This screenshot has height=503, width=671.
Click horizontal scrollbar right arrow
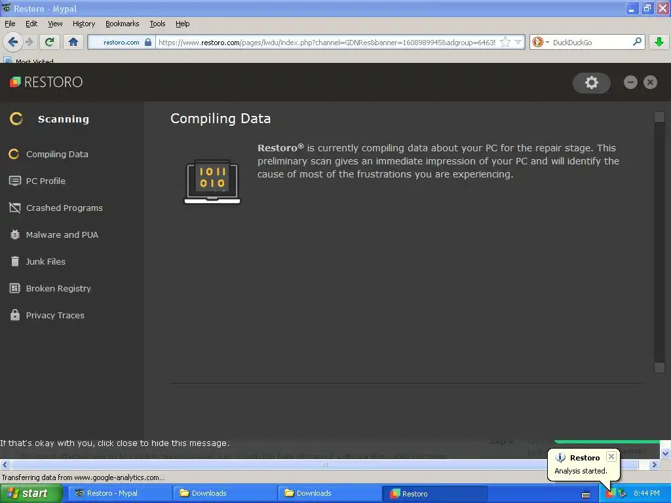[655, 464]
